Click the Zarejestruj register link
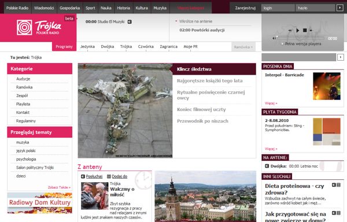Image resolution: width=347 pixels, height=222 pixels. pos(245,8)
